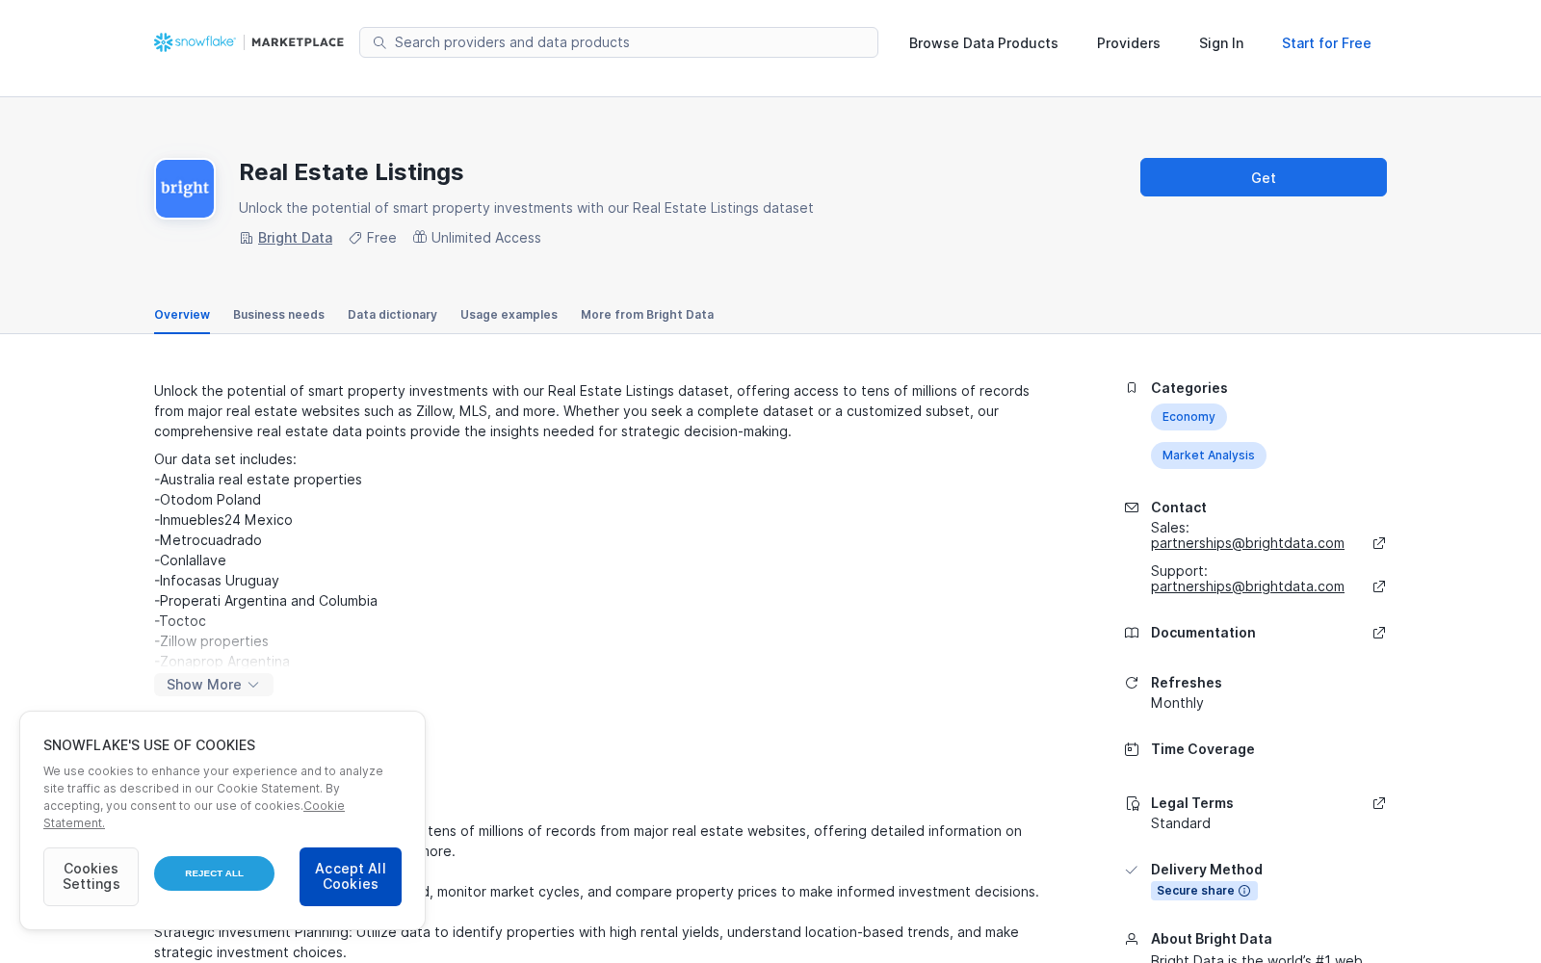
Task: Open the Business needs tab
Action: 278,315
